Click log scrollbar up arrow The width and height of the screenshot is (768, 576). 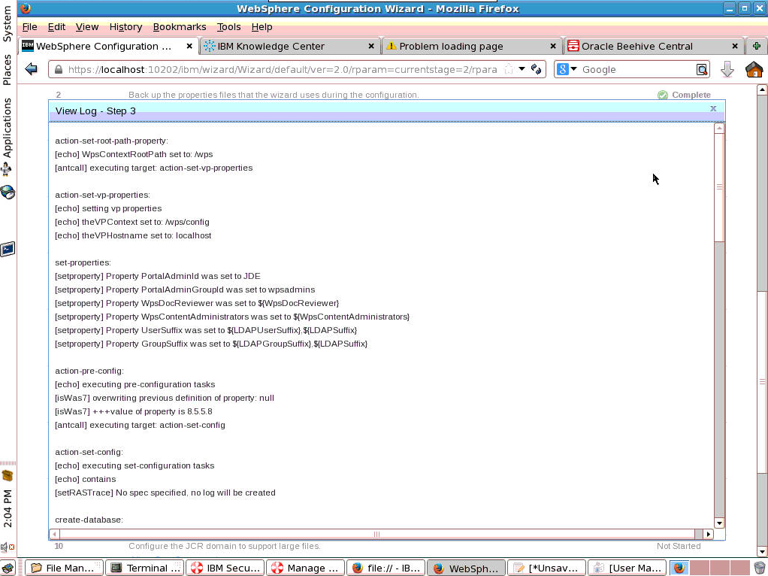(719, 129)
